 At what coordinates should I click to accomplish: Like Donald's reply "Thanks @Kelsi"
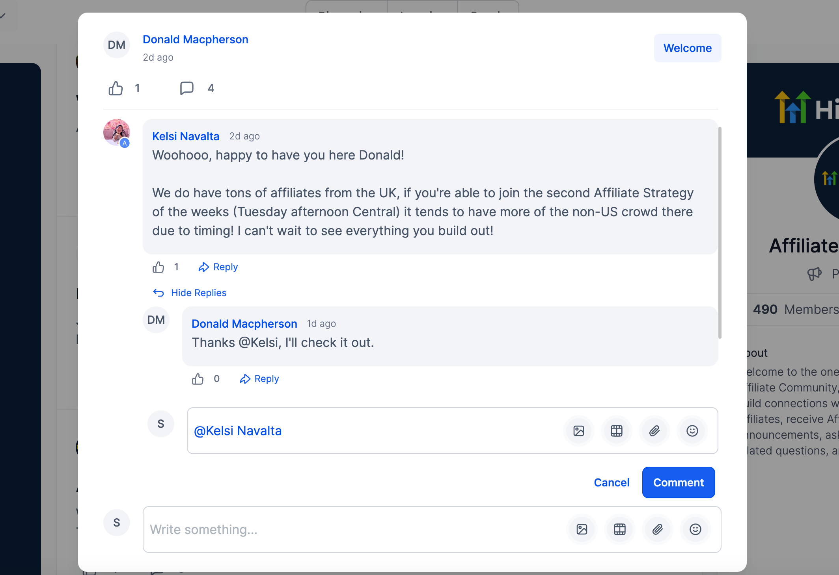198,379
